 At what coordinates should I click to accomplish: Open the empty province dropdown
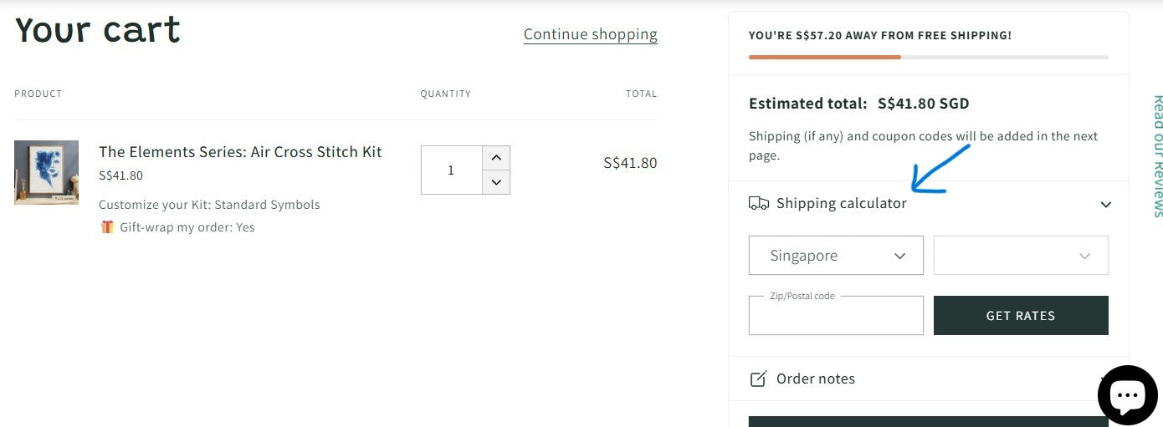tap(1021, 256)
